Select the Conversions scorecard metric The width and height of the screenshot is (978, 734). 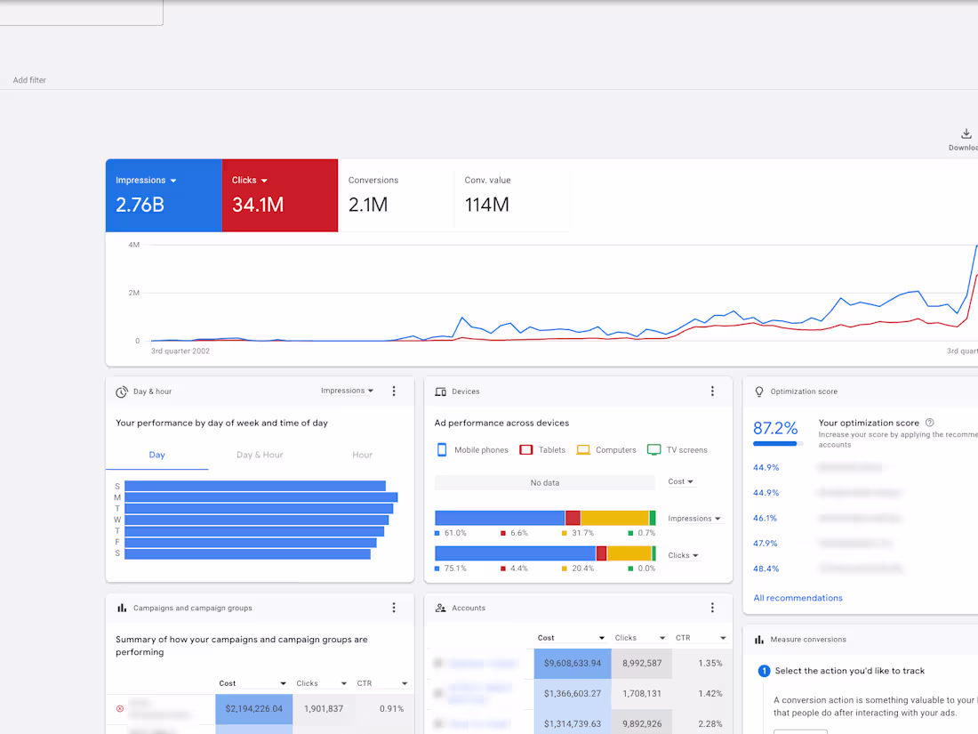click(x=396, y=195)
